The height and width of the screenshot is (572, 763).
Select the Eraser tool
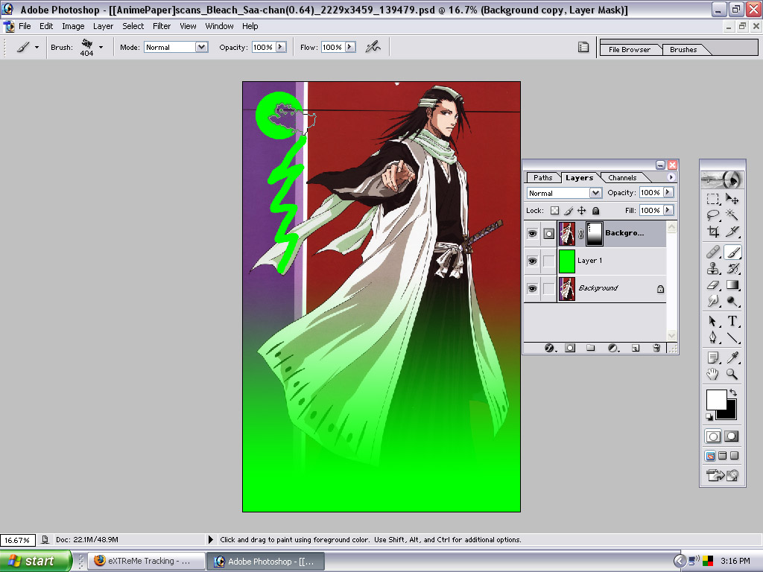[713, 285]
